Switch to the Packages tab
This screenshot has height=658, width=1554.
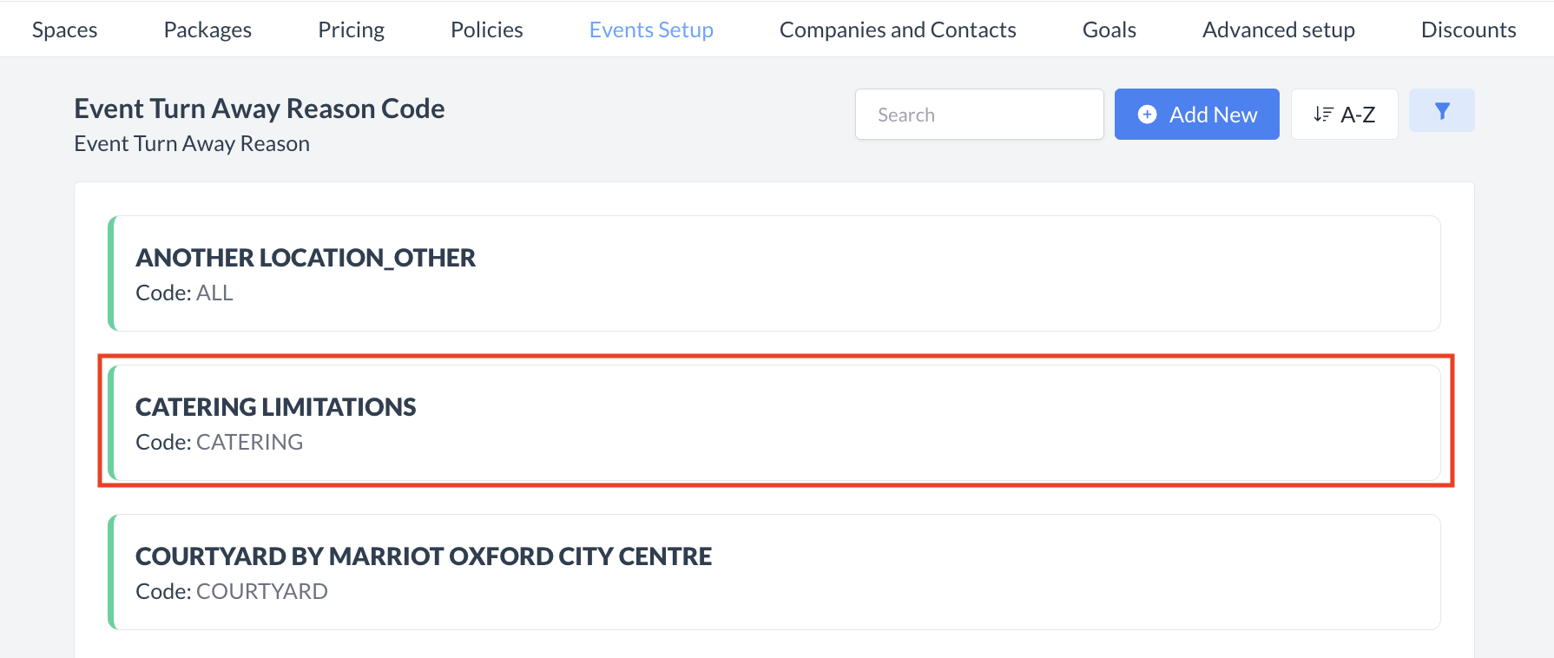pyautogui.click(x=207, y=30)
